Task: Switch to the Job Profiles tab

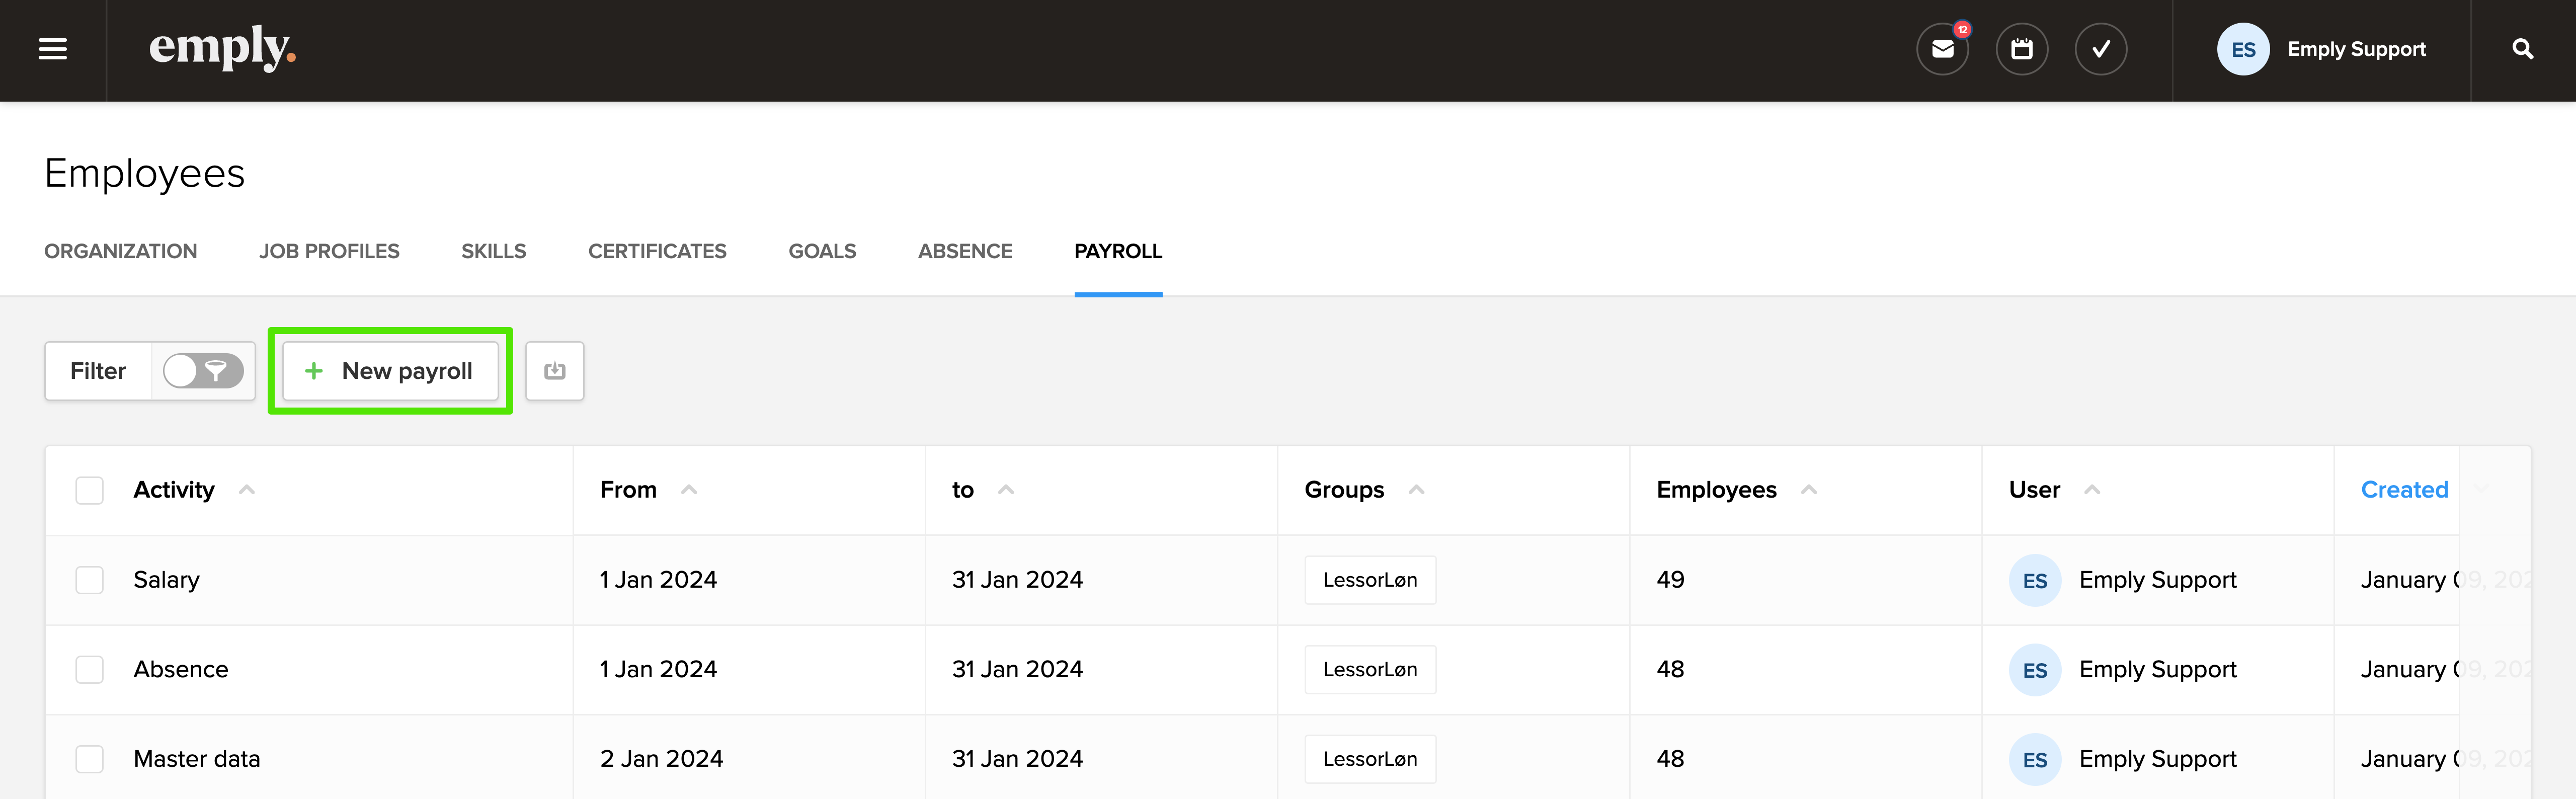Action: [329, 251]
